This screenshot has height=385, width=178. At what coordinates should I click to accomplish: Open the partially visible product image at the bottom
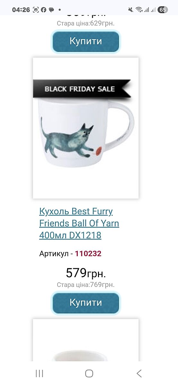[86, 340]
